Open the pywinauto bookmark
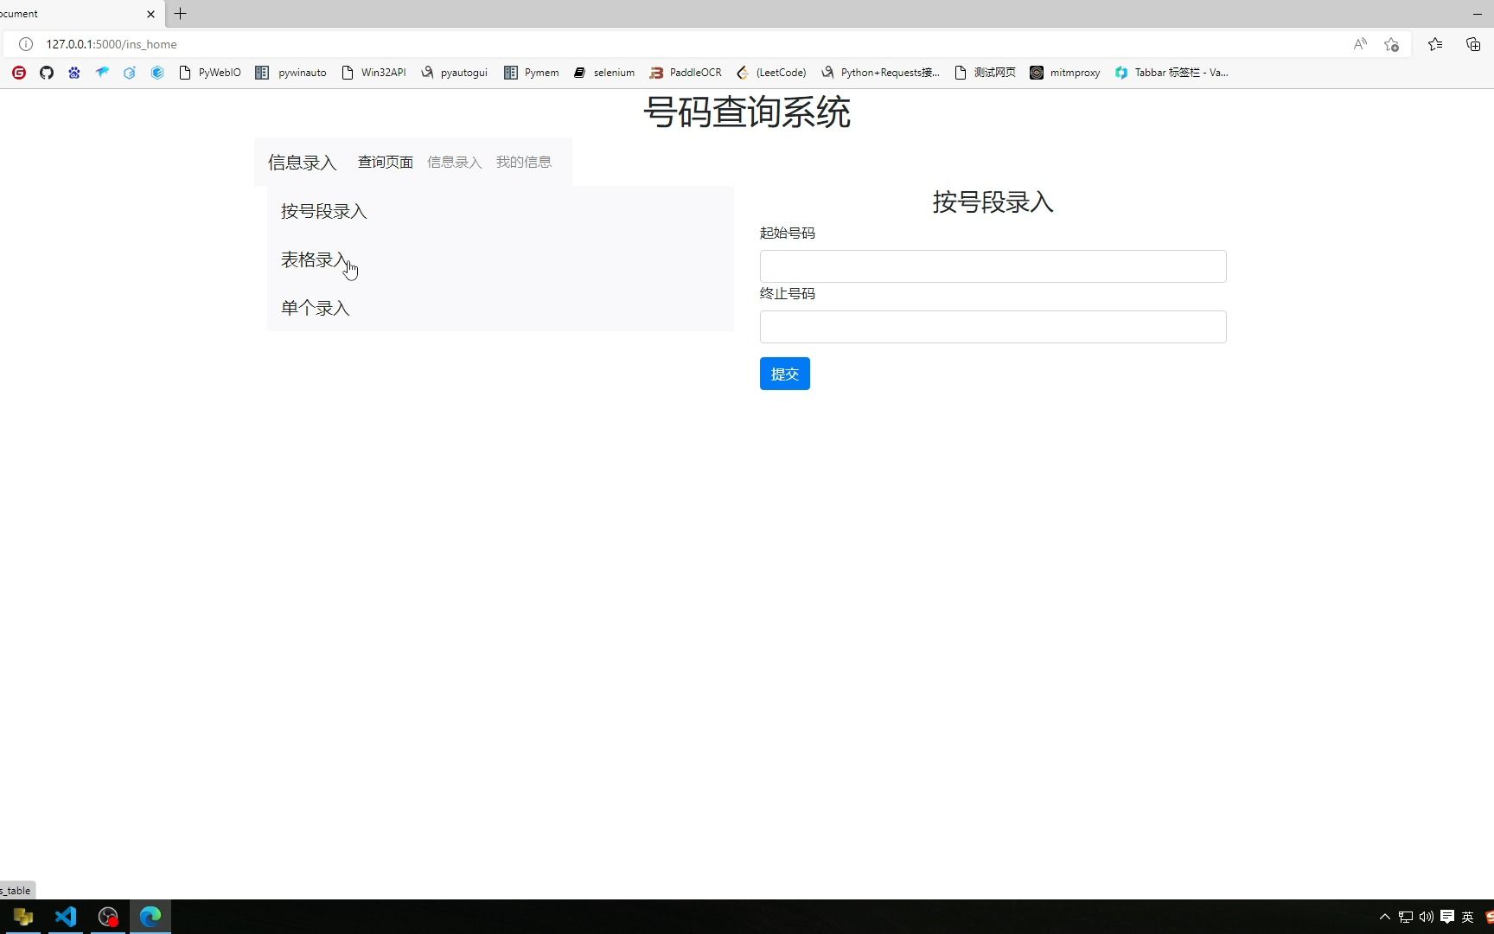Viewport: 1494px width, 934px height. point(290,73)
